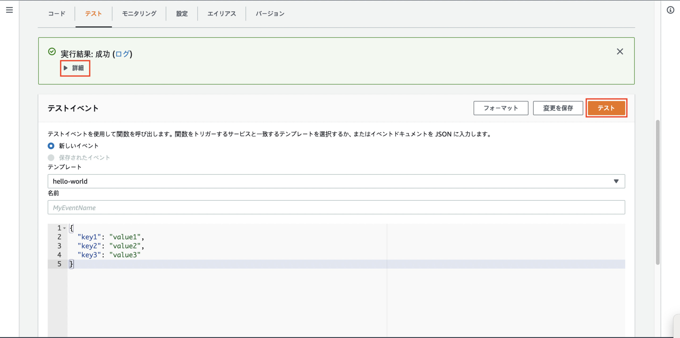Dismiss the success banner with the X
The image size is (680, 338).
point(620,51)
